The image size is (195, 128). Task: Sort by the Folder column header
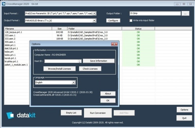pos(94,29)
